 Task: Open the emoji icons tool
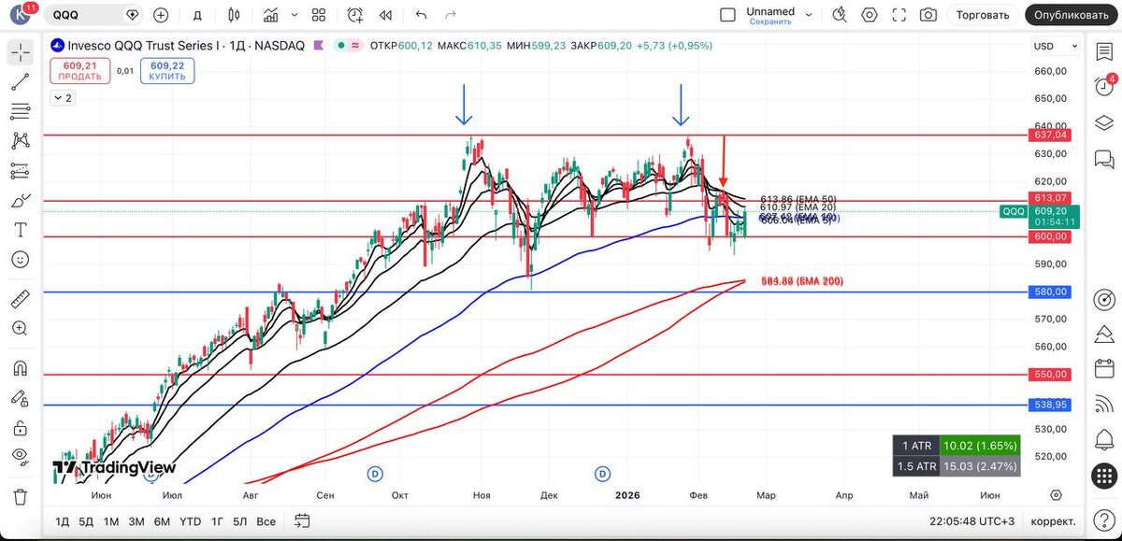[20, 259]
